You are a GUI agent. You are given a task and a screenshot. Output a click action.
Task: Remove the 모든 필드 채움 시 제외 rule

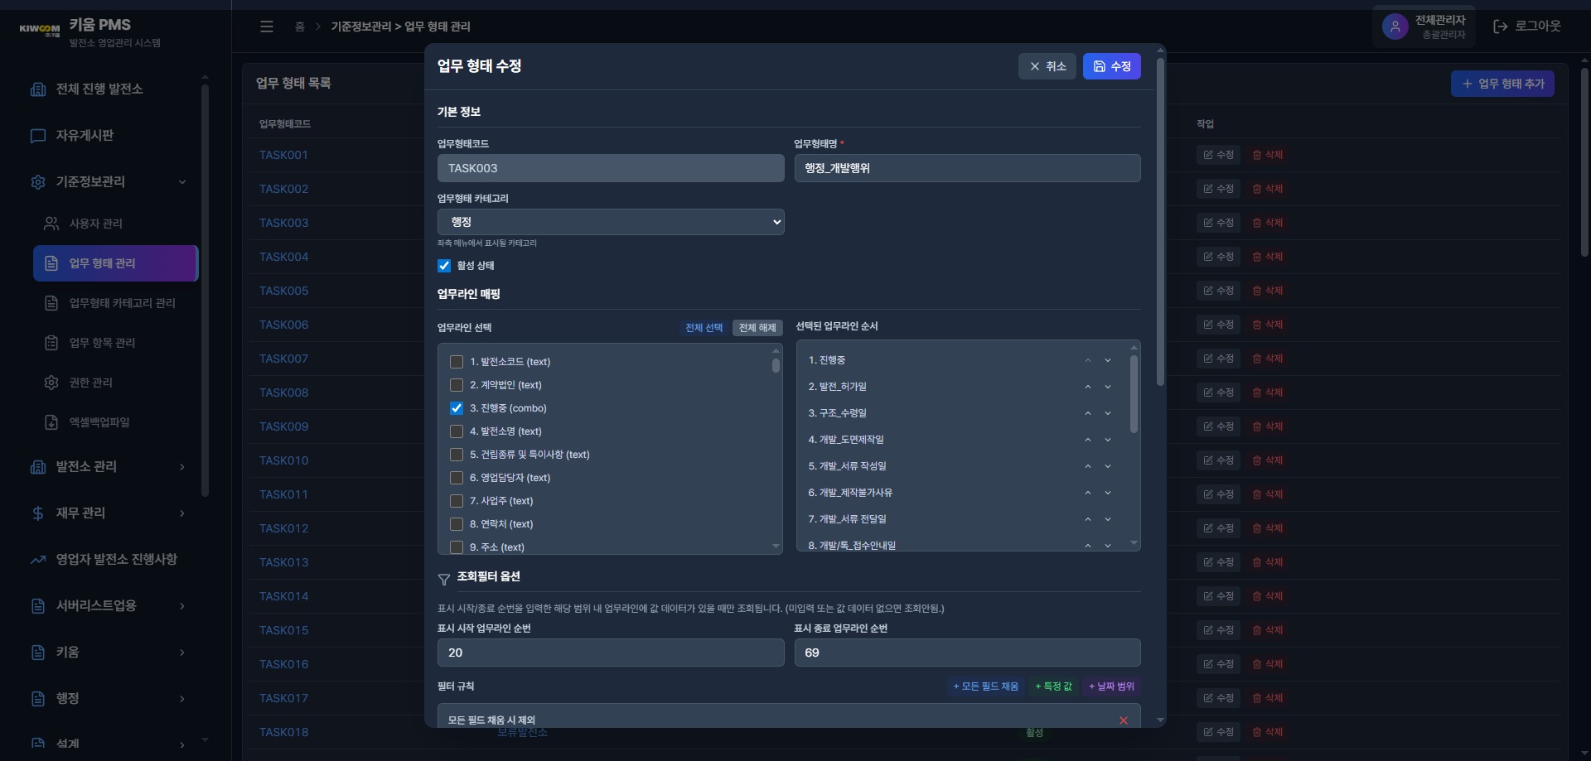tap(1124, 720)
